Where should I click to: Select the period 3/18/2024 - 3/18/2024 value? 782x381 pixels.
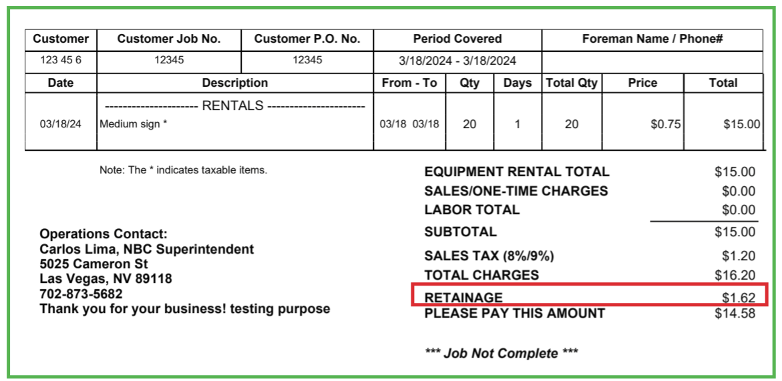pyautogui.click(x=457, y=61)
